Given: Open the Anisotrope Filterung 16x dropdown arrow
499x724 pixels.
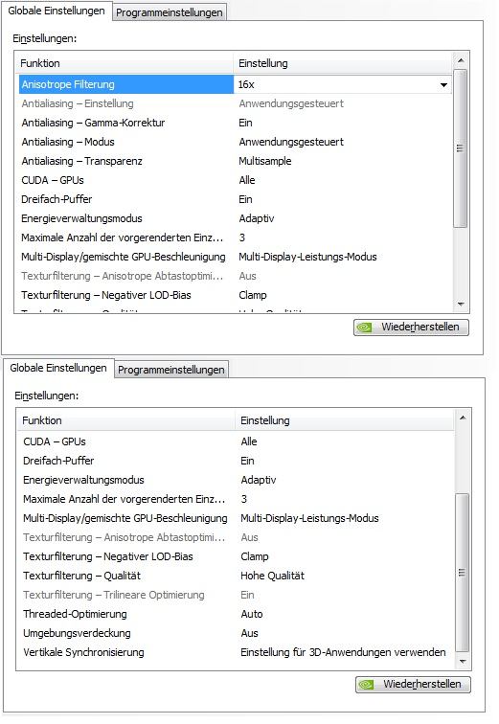Looking at the screenshot, I should tap(443, 84).
